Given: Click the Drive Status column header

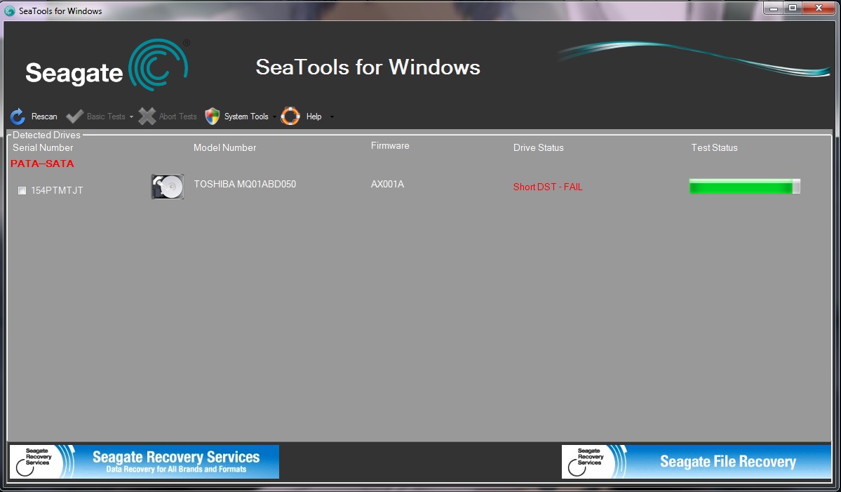Looking at the screenshot, I should point(539,147).
